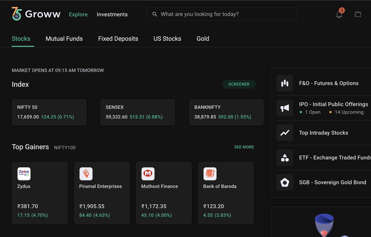Click the IPO megaphone icon
Screen dimensions: 371x237
tap(284, 108)
